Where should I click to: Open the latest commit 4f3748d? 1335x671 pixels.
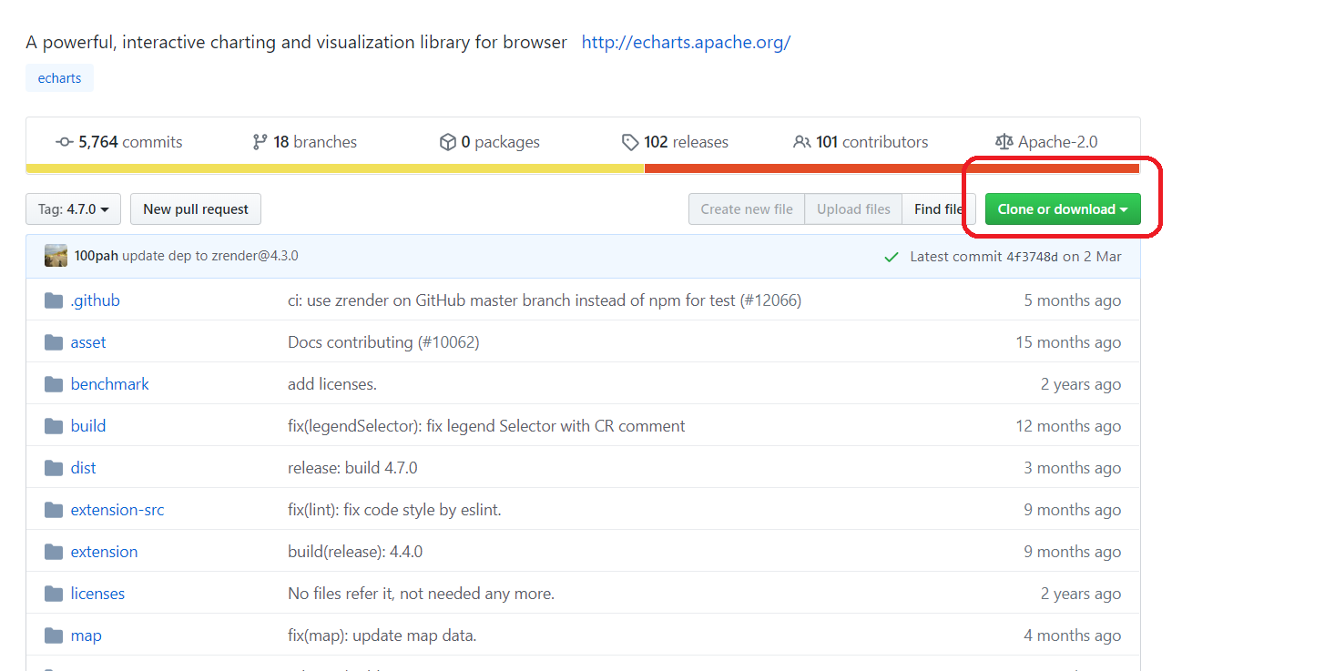[1032, 257]
